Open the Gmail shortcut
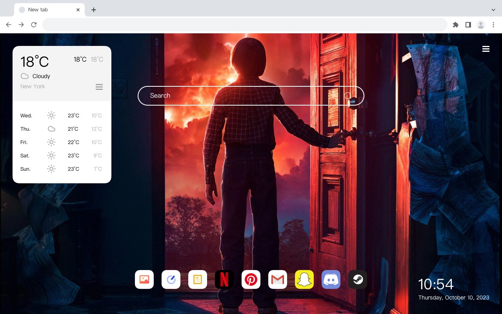The width and height of the screenshot is (502, 314). tap(278, 279)
